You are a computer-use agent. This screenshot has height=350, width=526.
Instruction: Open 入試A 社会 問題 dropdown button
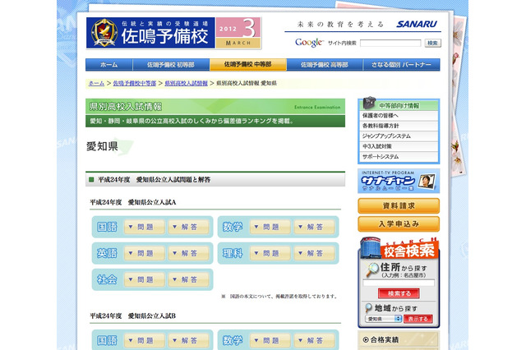click(145, 279)
